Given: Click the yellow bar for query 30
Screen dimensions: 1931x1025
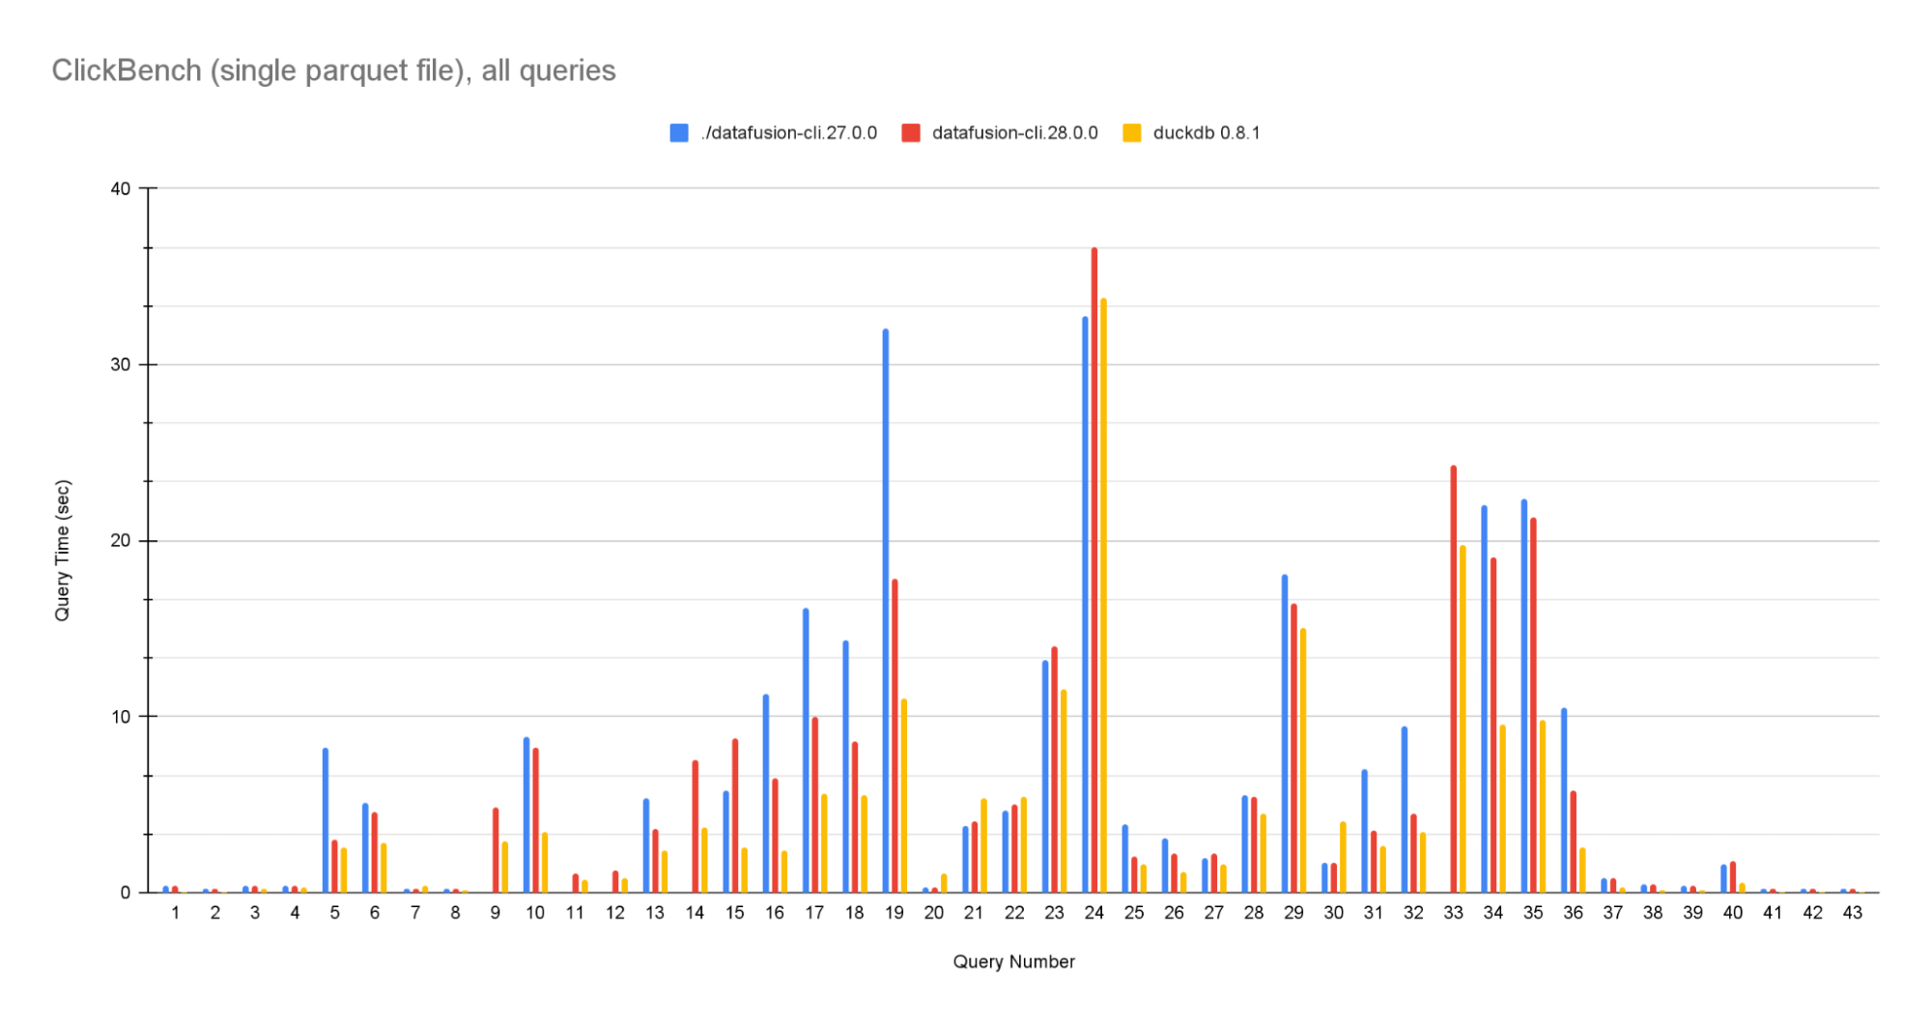Looking at the screenshot, I should (x=1343, y=857).
